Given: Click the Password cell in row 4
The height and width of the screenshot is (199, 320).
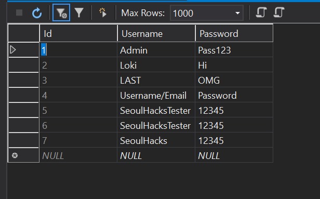Looking at the screenshot, I should (x=234, y=95).
